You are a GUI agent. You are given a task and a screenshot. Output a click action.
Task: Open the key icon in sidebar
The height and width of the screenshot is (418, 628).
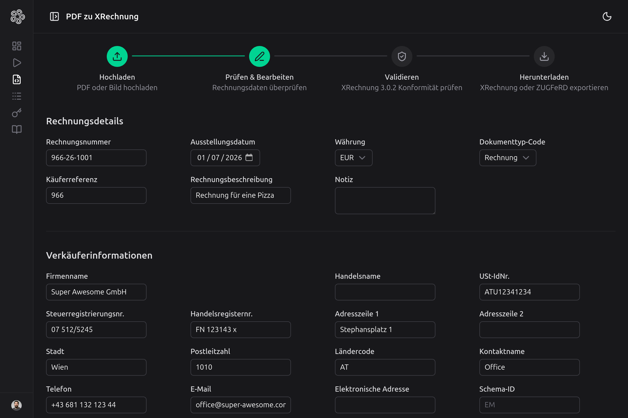click(x=16, y=113)
